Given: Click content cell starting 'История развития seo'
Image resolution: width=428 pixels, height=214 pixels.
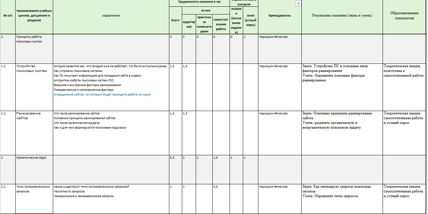Looking at the screenshot, I should [111, 87].
